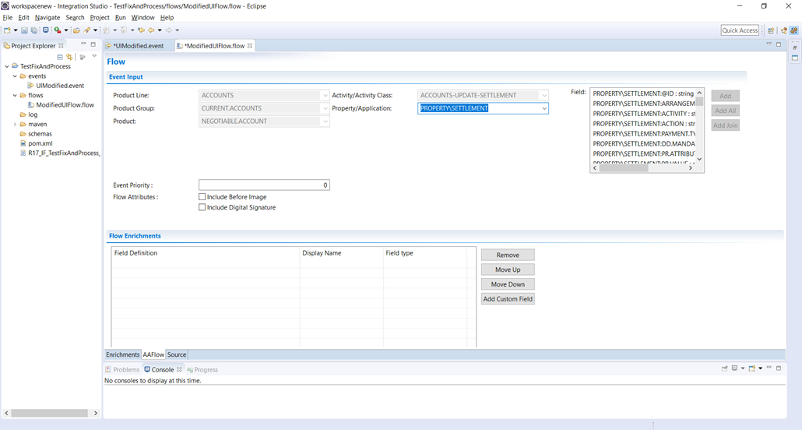Click the Event Priority input field
Image resolution: width=802 pixels, height=430 pixels.
tap(264, 185)
